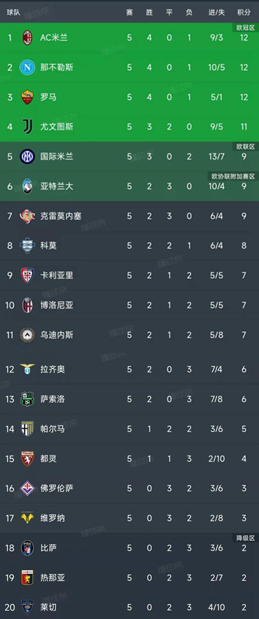Click the Torino club crest
259x619 pixels.
point(27,458)
